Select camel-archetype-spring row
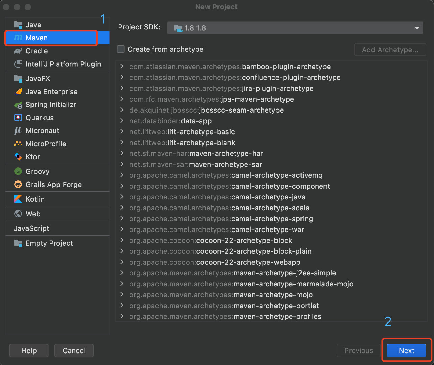 [271, 219]
